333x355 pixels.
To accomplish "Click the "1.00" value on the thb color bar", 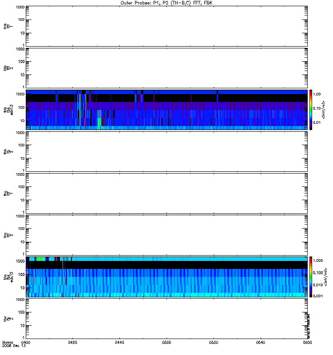I will coord(317,94).
